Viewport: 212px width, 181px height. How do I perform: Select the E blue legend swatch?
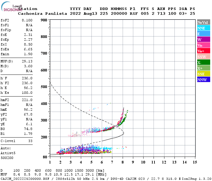tap(204, 34)
